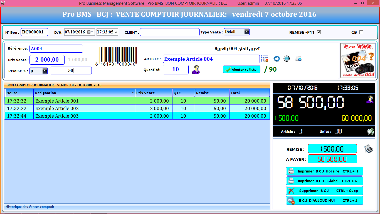The height and width of the screenshot is (214, 380).
Task: Click the printer icon on Imprimer BCJ Horaire
Action: (291, 171)
